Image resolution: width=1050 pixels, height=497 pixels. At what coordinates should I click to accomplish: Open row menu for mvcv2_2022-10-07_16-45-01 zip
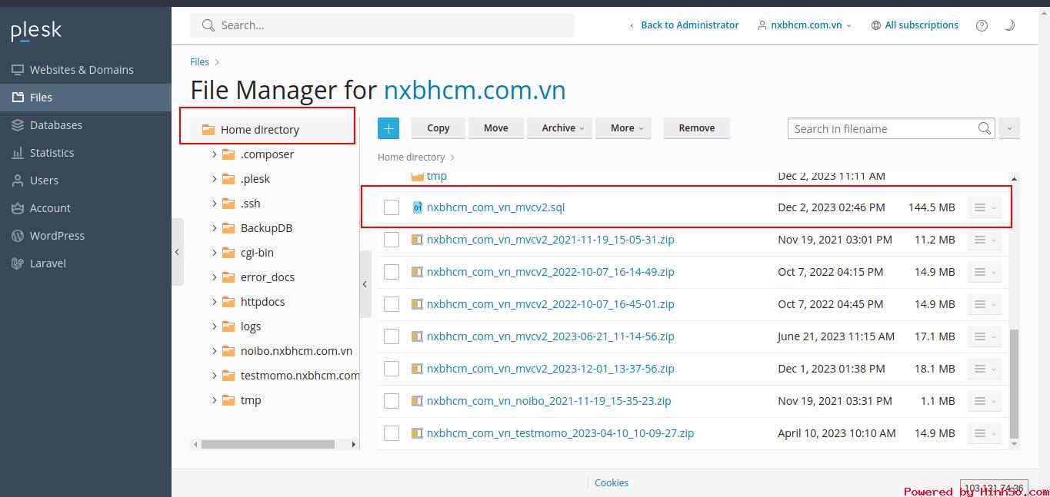click(985, 304)
